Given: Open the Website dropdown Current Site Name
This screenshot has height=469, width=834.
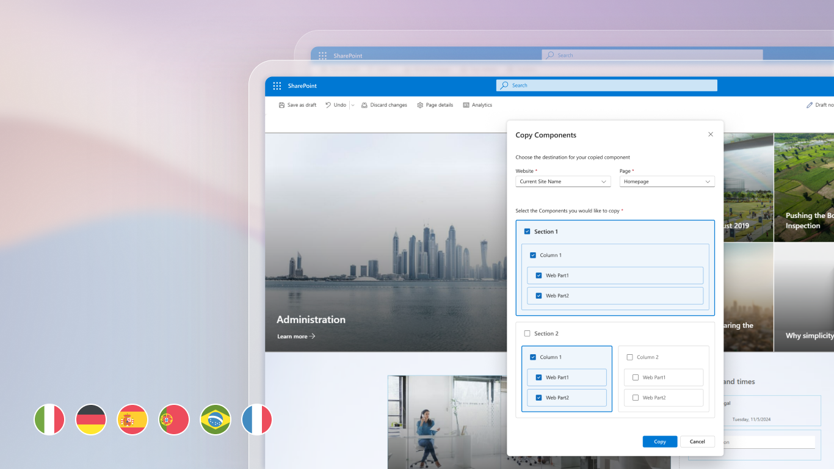Looking at the screenshot, I should click(x=563, y=181).
